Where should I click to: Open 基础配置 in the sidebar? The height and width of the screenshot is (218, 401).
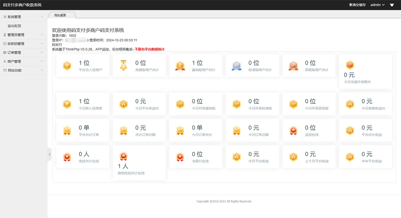click(x=14, y=26)
